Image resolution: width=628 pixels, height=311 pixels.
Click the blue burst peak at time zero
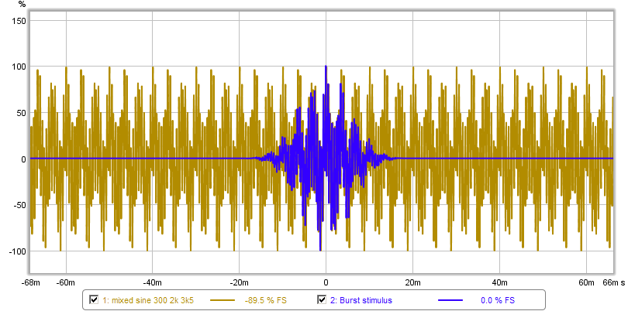(326, 67)
